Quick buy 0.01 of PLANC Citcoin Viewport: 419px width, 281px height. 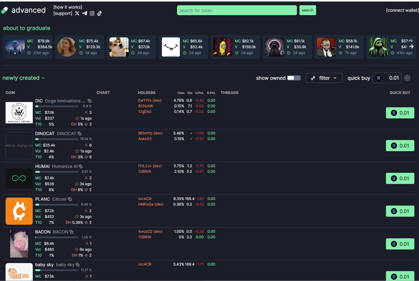coord(400,211)
